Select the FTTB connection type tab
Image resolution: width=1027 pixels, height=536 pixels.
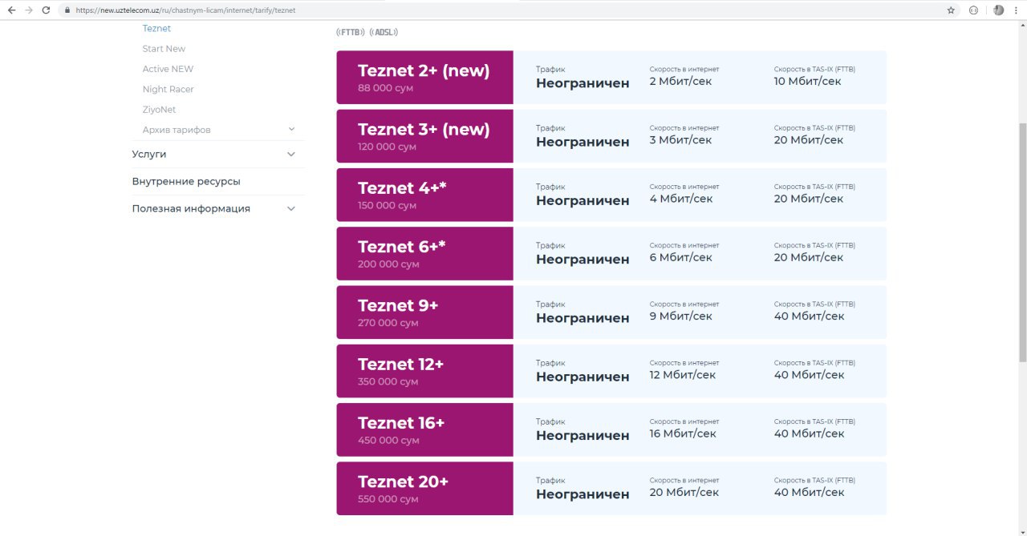351,32
